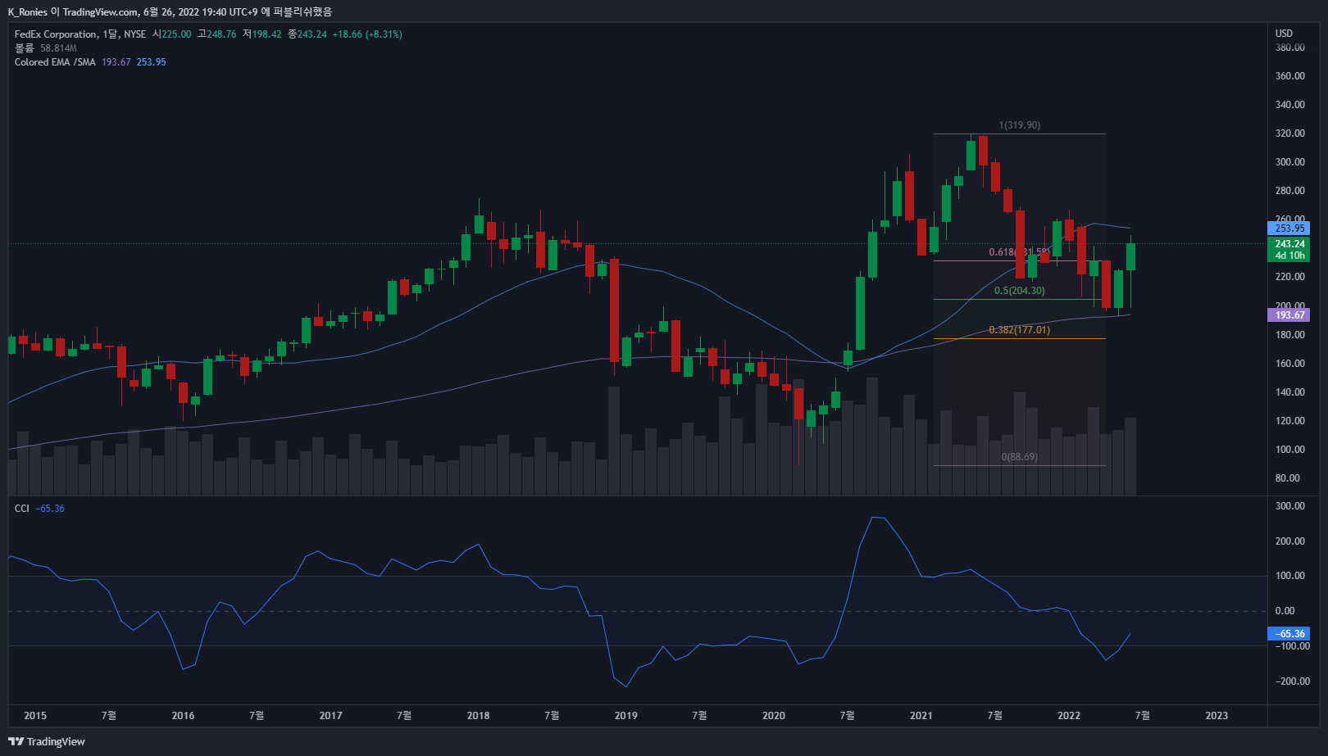Image resolution: width=1328 pixels, height=756 pixels.
Task: Click the 0(88.69) Fibonacci level label
Action: pos(1019,457)
